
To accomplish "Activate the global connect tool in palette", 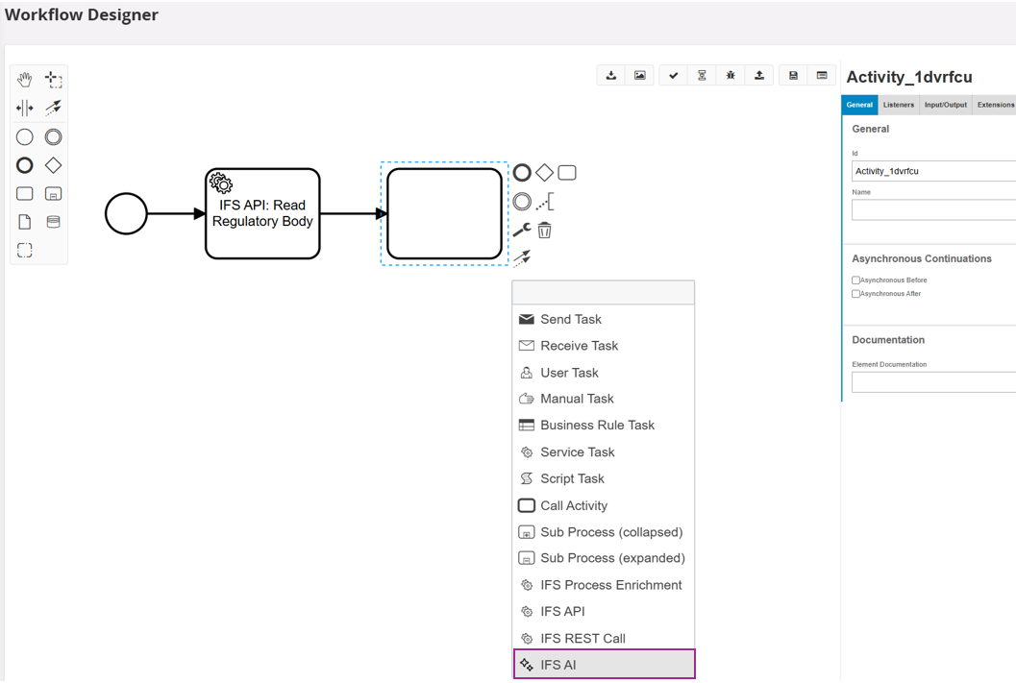I will [53, 109].
